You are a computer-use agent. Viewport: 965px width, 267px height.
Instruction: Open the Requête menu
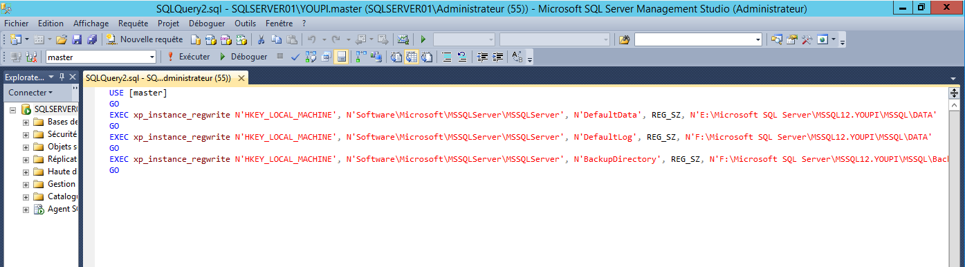[134, 23]
